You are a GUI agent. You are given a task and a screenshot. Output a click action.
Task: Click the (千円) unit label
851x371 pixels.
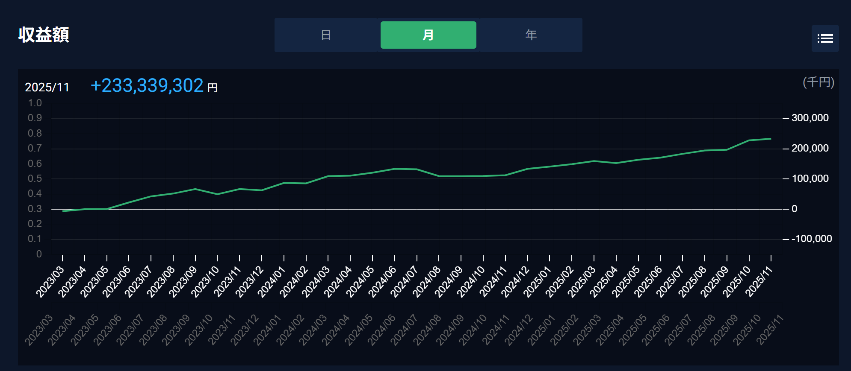pyautogui.click(x=818, y=82)
